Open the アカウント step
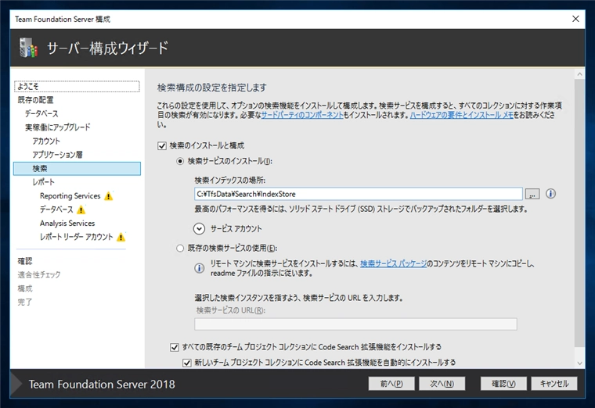This screenshot has width=595, height=408. pos(46,141)
